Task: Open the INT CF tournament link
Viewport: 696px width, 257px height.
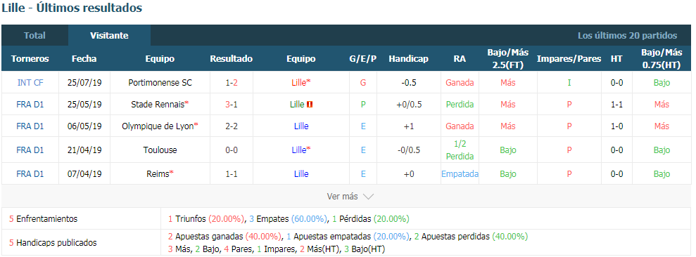Action: pos(30,83)
